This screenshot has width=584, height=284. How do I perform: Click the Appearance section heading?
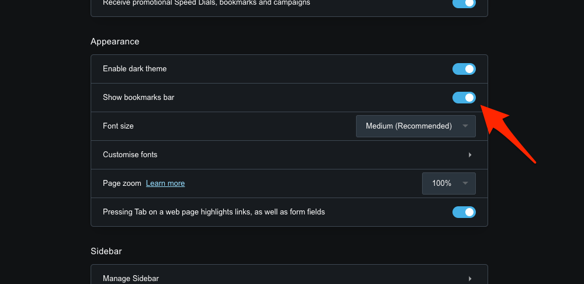[x=115, y=41]
